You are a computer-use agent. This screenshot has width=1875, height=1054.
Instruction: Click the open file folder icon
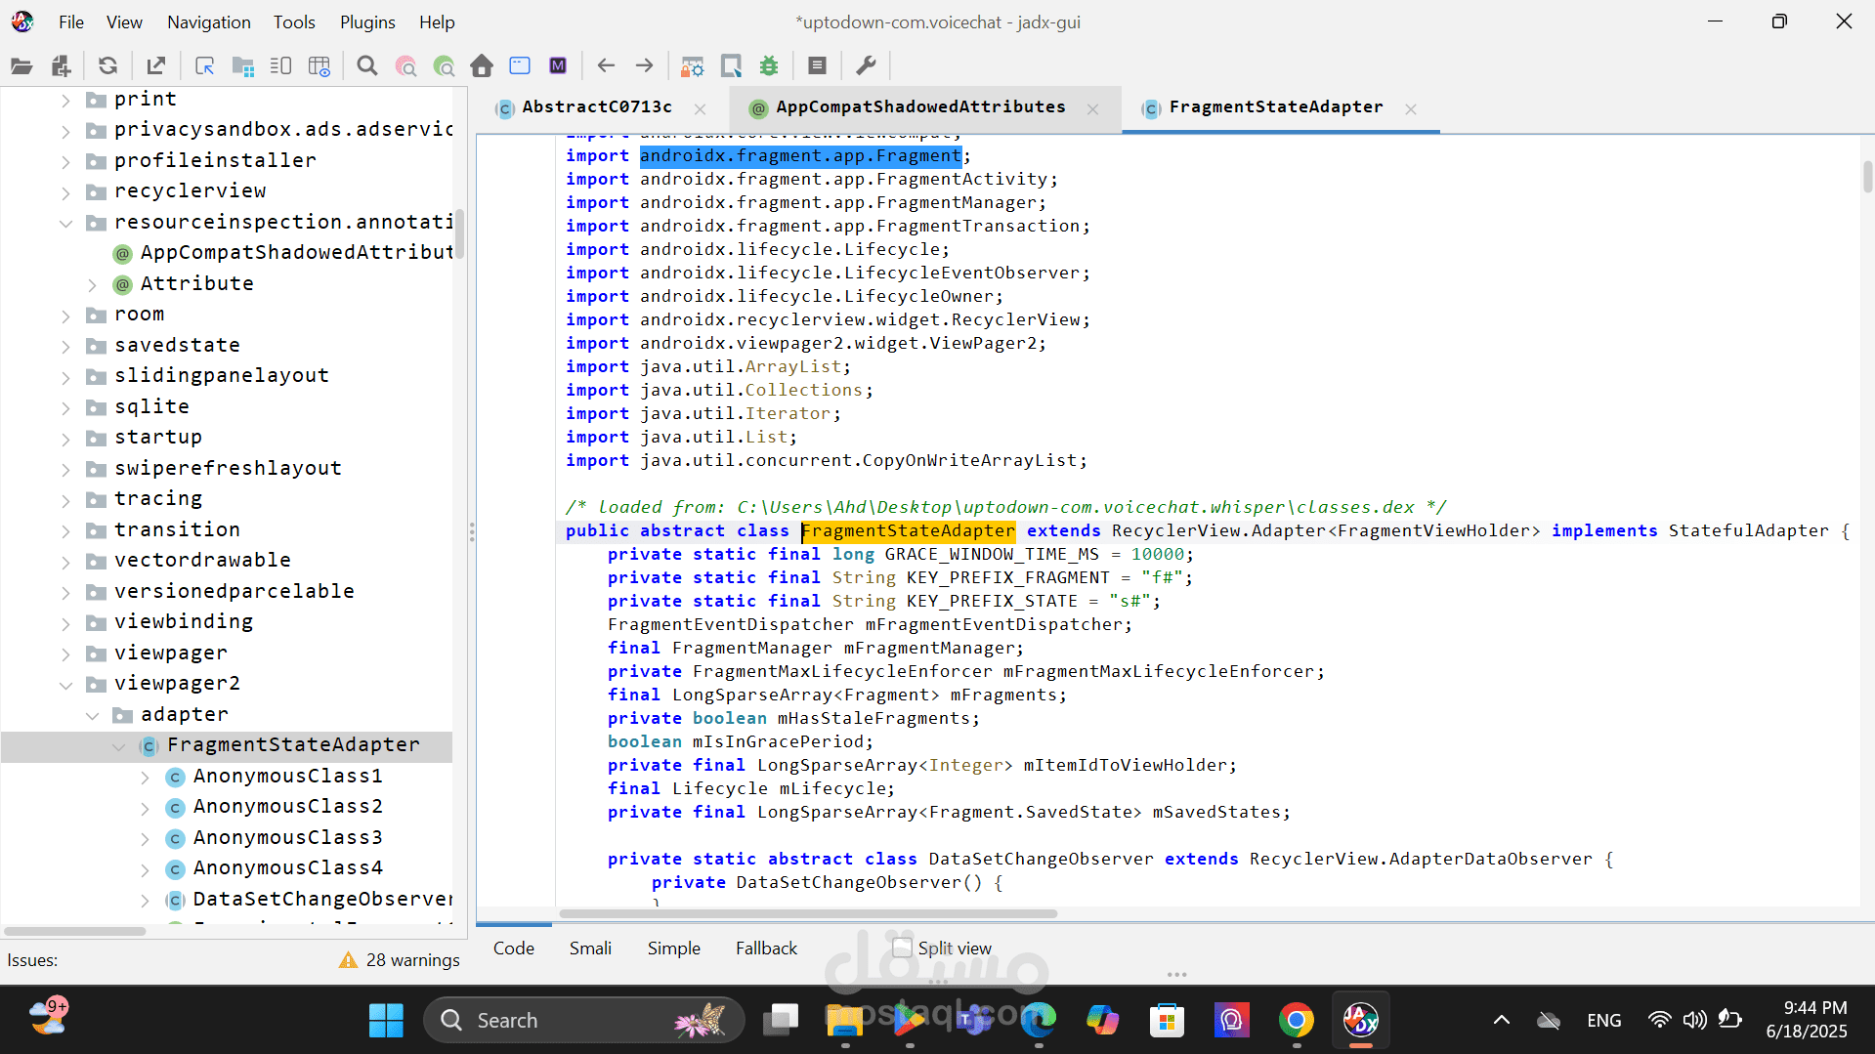21,66
